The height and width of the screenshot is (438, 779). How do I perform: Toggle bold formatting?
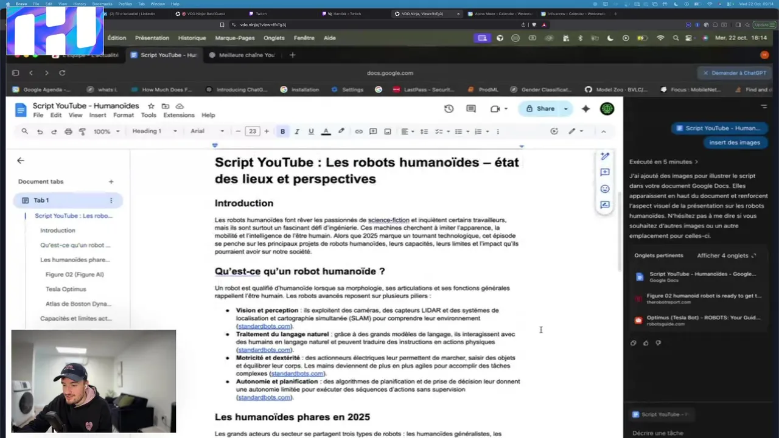[282, 131]
